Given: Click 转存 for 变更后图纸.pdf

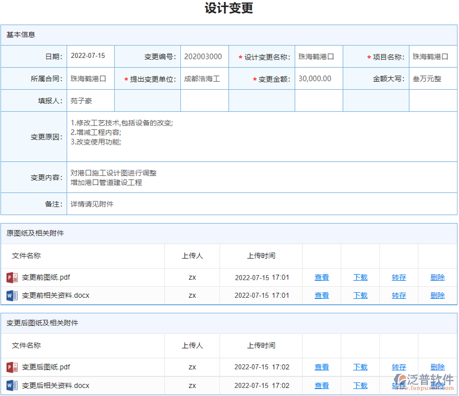Looking at the screenshot, I should (399, 367).
